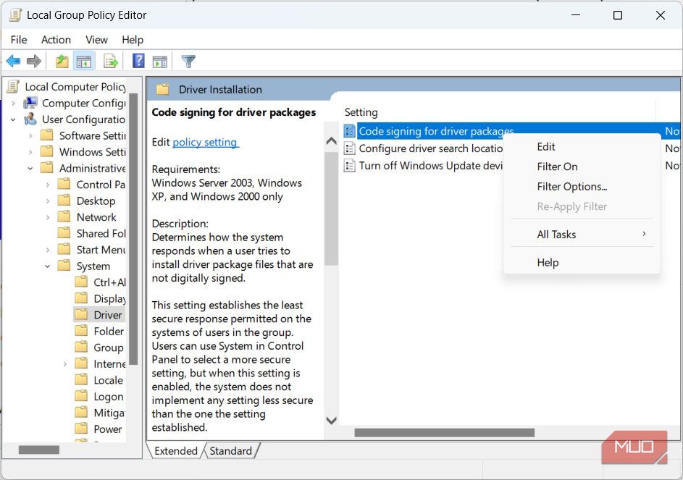Expand the Computer Configuration tree node
Viewport: 683px width, 480px height.
coord(13,104)
